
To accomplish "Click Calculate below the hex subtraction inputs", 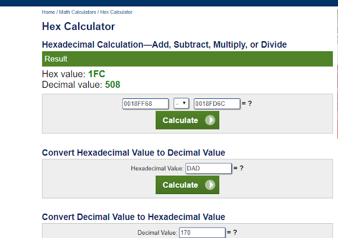I will point(187,120).
